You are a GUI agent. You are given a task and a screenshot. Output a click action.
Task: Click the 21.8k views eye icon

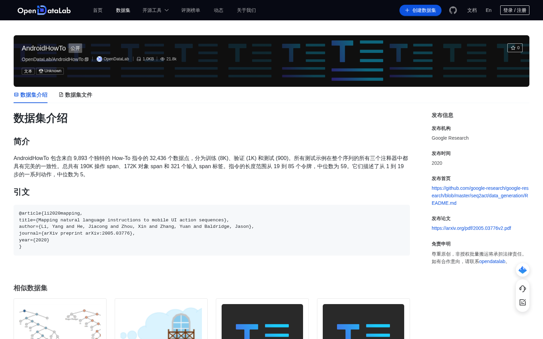tap(163, 59)
